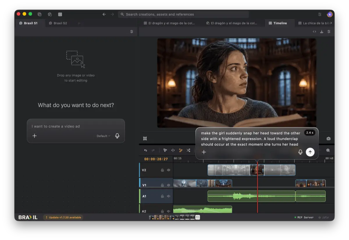The height and width of the screenshot is (240, 349).
Task: Toggle the lock on track A1
Action: point(162,196)
